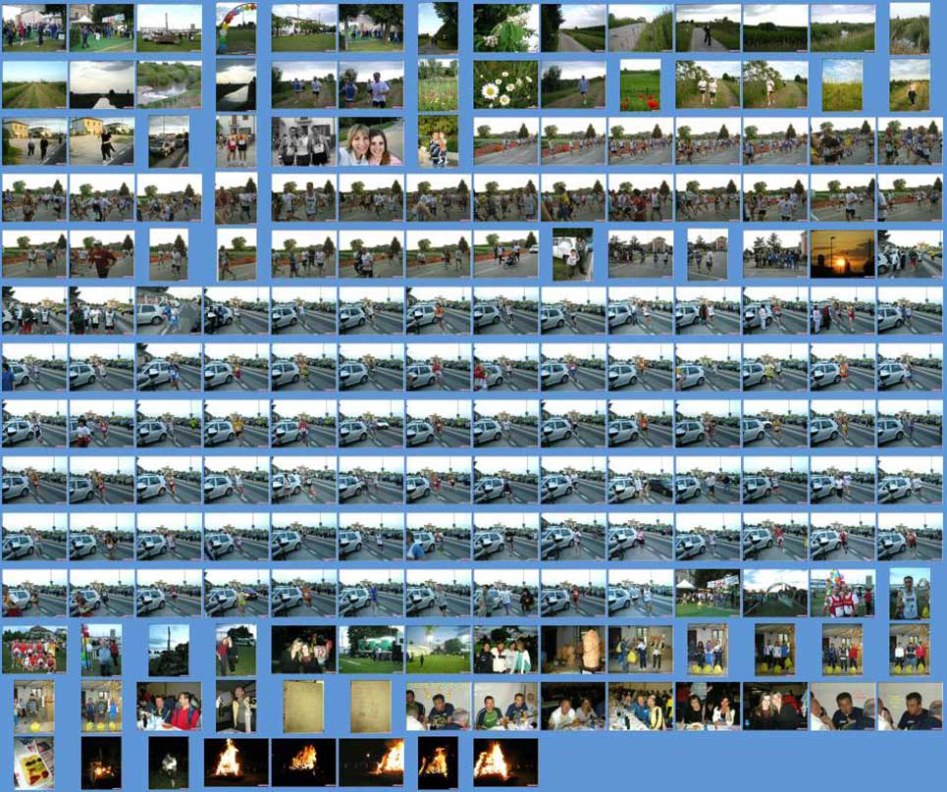Image resolution: width=947 pixels, height=792 pixels.
Task: Select the red-shirt team group photo
Action: pos(34,650)
